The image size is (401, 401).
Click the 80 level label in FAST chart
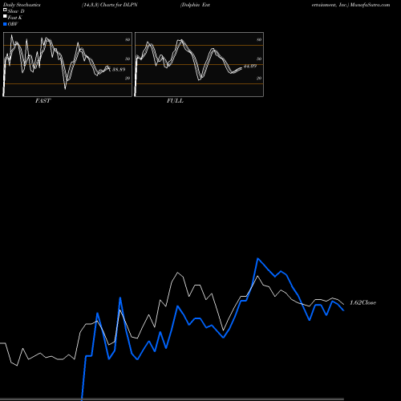coord(128,39)
